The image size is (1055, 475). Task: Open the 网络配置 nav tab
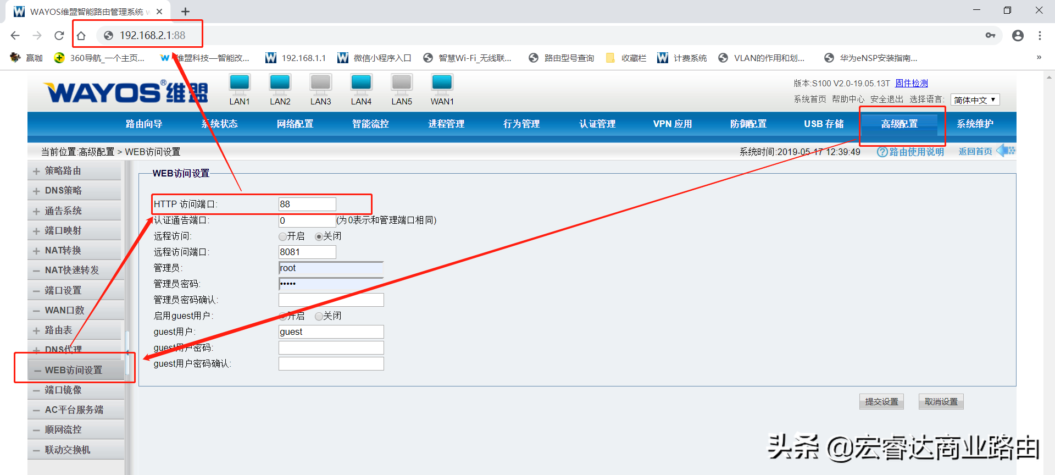pyautogui.click(x=295, y=124)
